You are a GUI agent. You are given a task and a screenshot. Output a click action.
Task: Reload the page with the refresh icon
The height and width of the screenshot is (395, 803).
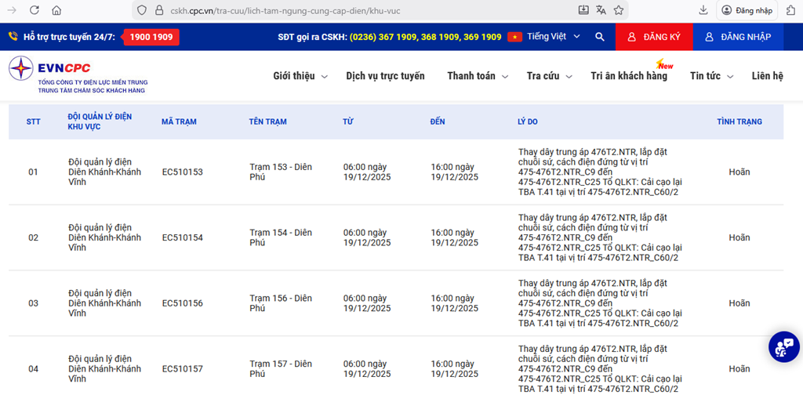coord(35,10)
